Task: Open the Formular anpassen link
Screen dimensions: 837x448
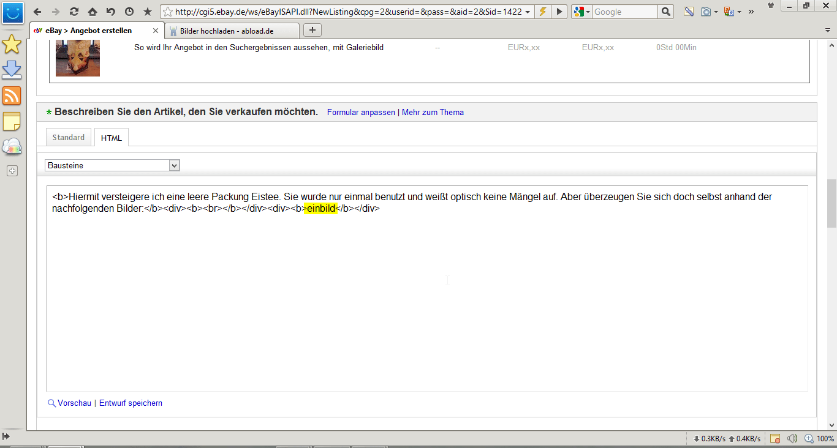Action: click(361, 113)
